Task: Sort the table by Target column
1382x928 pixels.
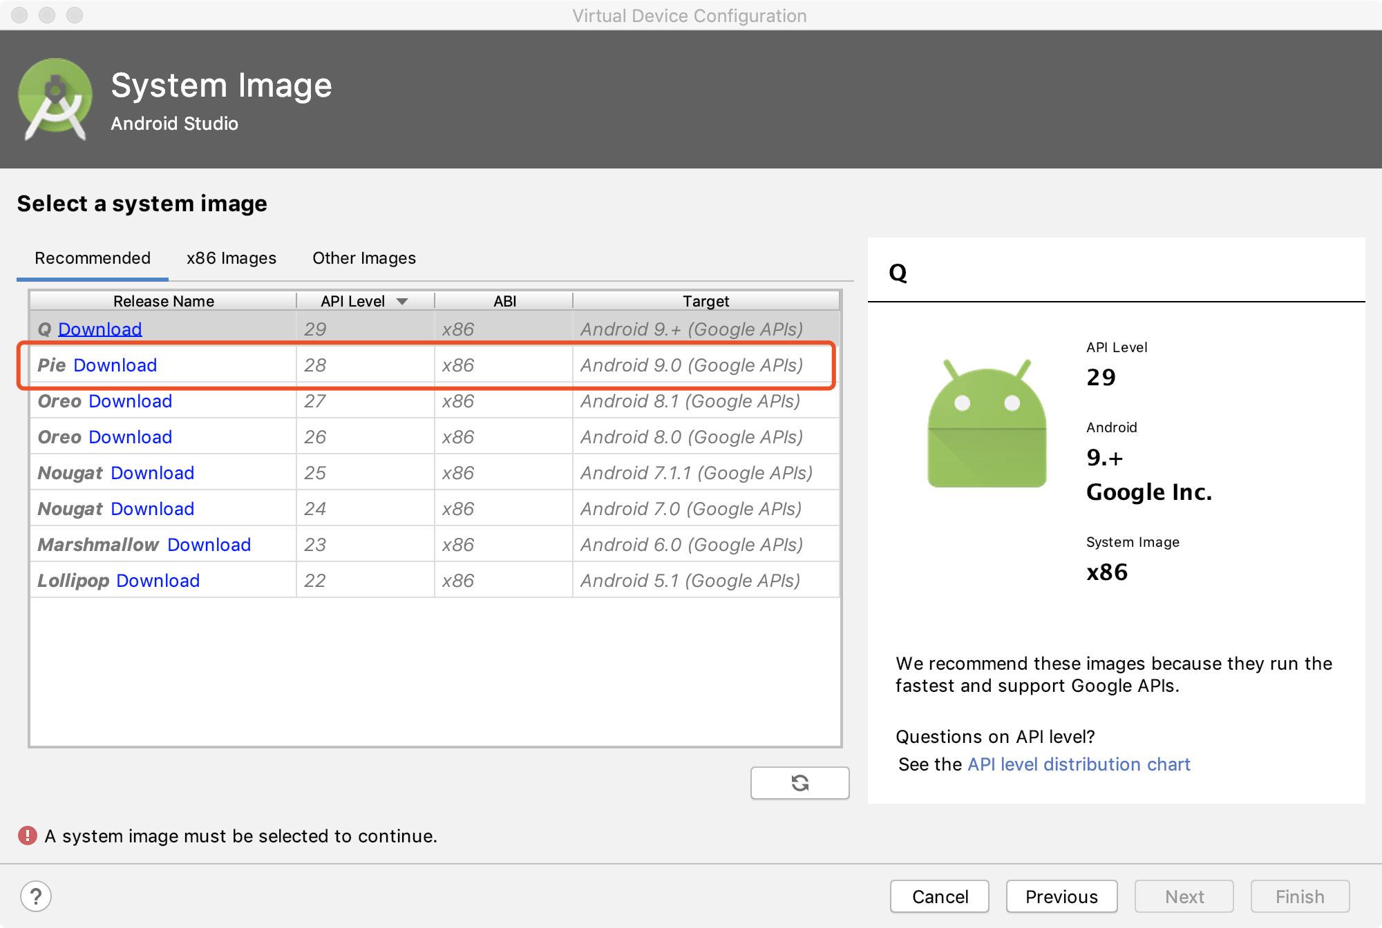Action: click(705, 301)
